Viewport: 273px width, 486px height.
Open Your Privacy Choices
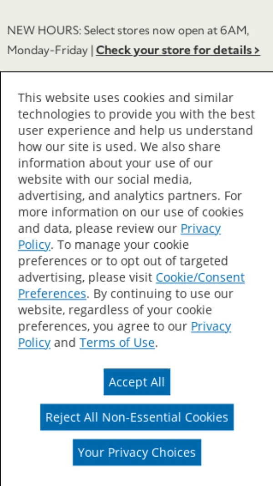[136, 452]
